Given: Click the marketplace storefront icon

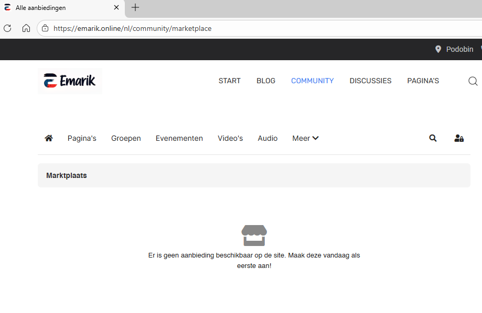Looking at the screenshot, I should [254, 235].
